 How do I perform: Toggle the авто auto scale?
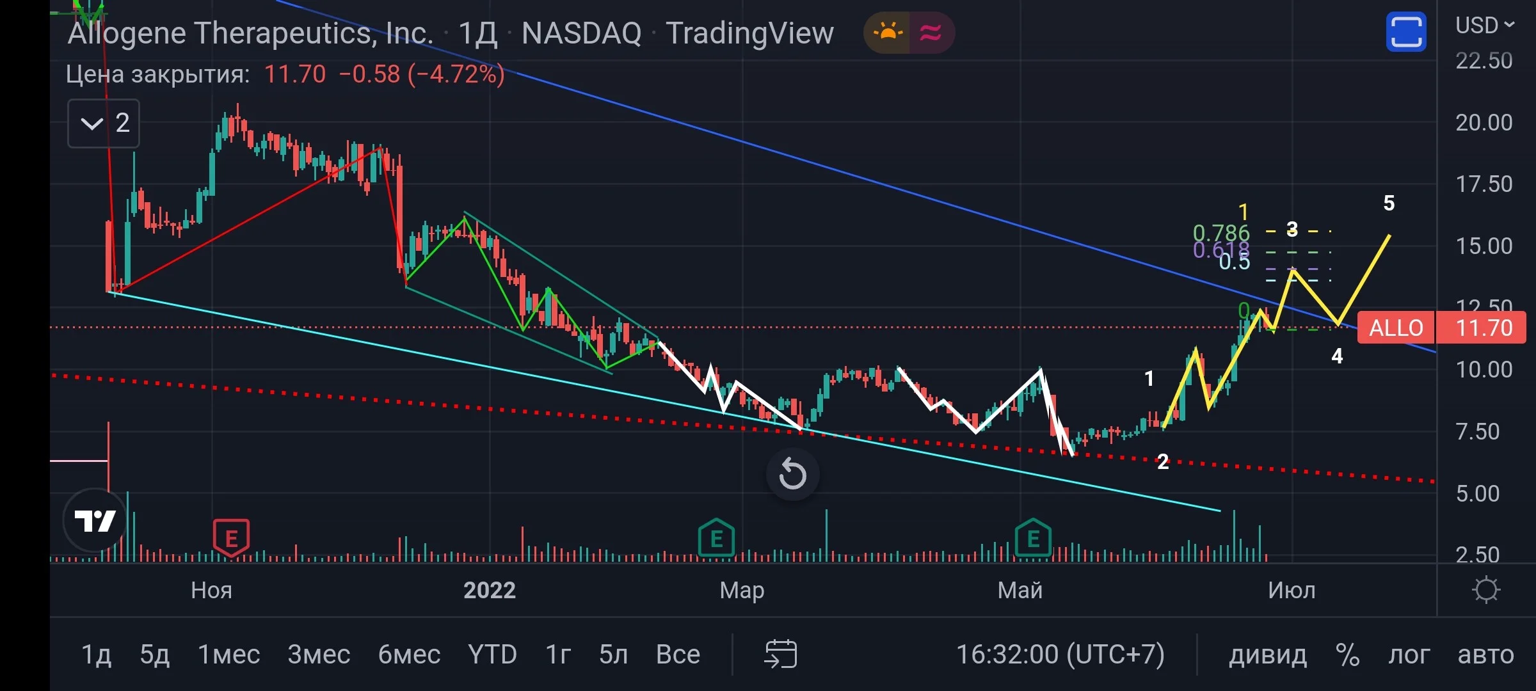[1485, 655]
